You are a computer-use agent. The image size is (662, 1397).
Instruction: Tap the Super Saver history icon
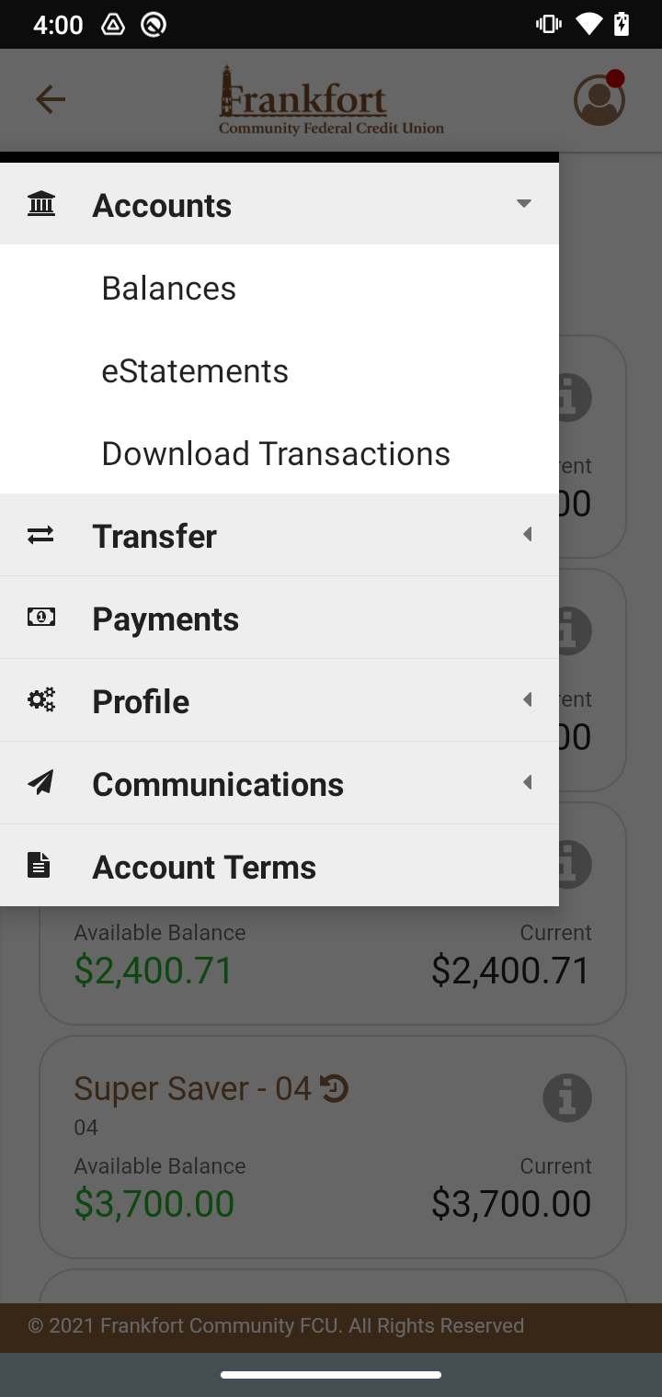tap(334, 1088)
